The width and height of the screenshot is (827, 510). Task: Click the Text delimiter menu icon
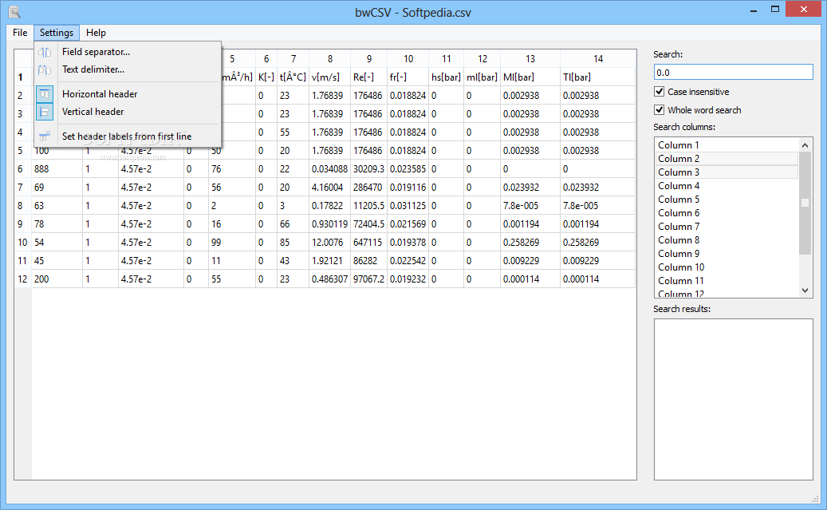[45, 69]
